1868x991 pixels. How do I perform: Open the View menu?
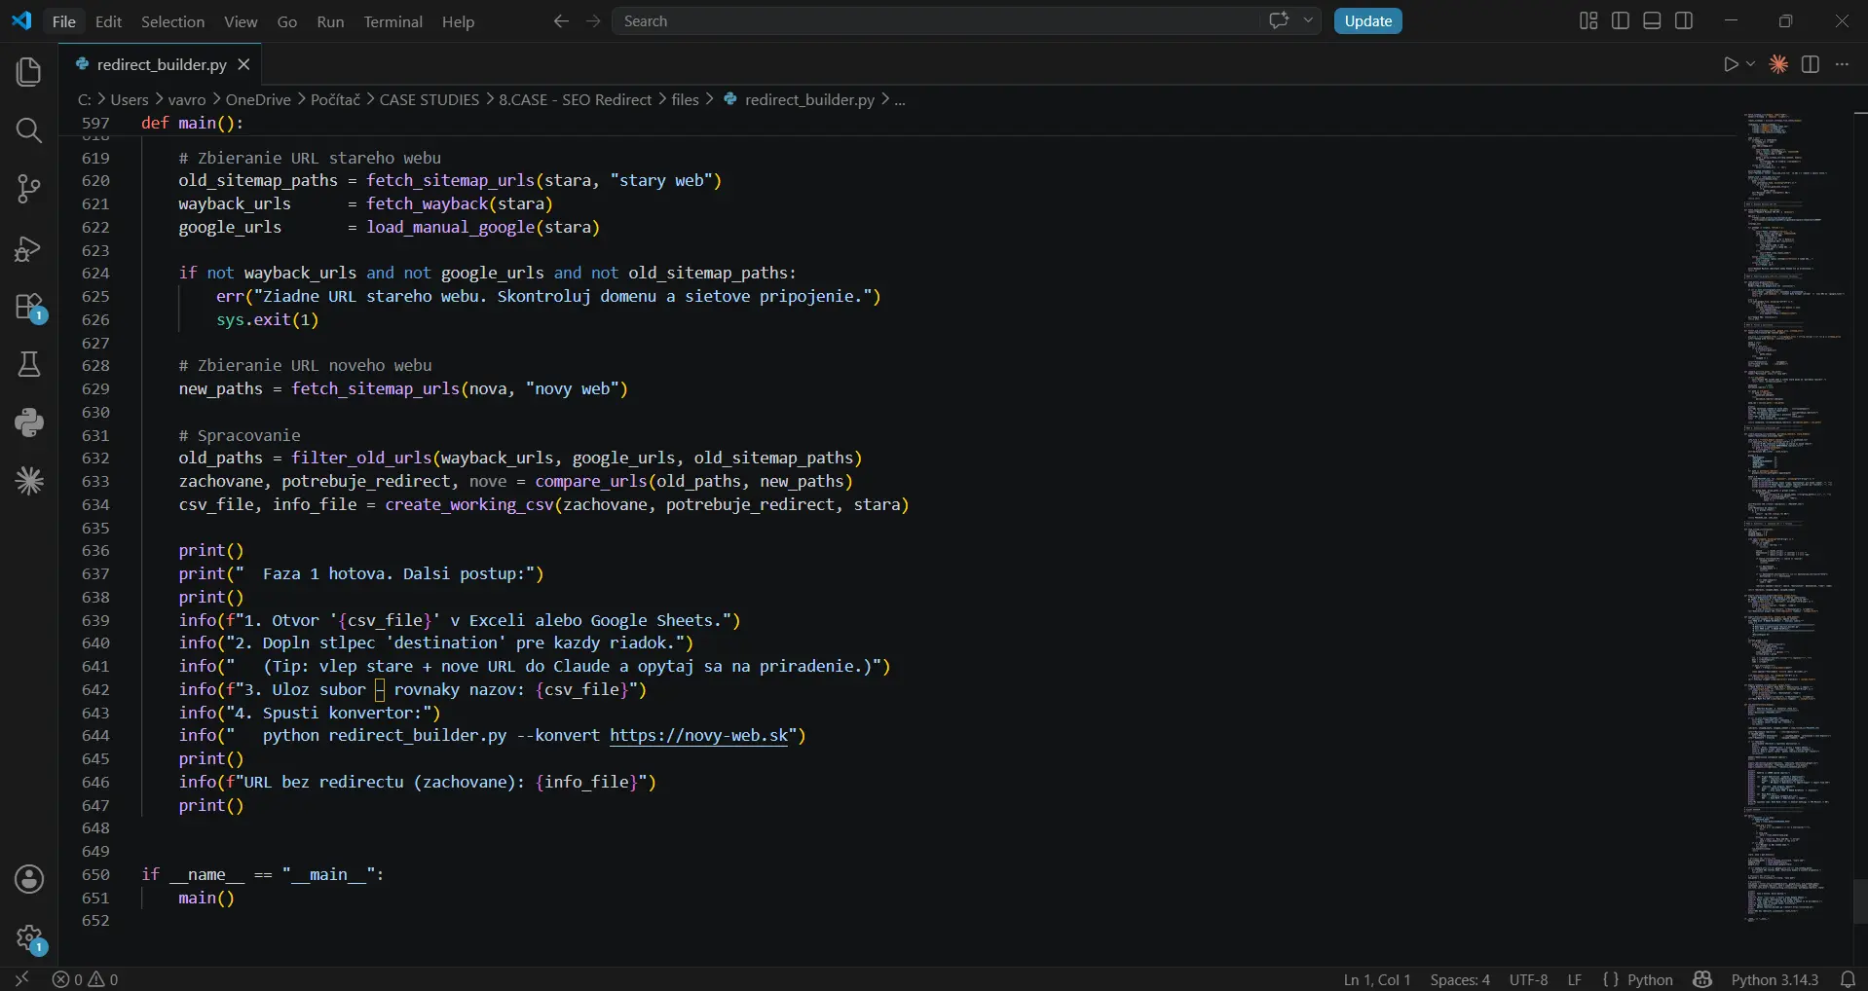tap(241, 21)
